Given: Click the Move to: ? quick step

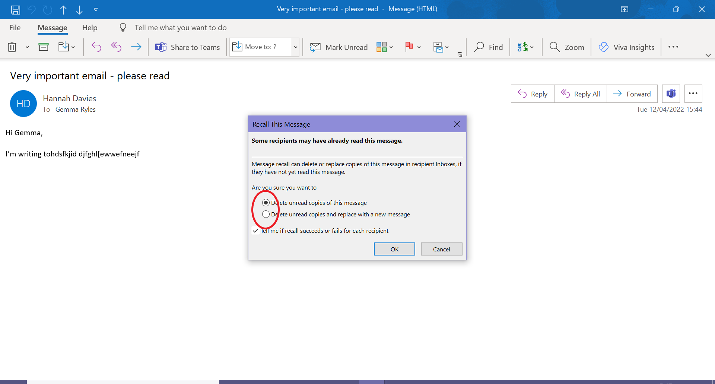Looking at the screenshot, I should pos(261,47).
